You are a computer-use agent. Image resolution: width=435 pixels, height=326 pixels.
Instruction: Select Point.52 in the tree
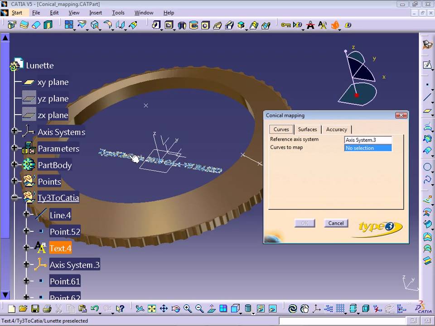click(x=65, y=231)
